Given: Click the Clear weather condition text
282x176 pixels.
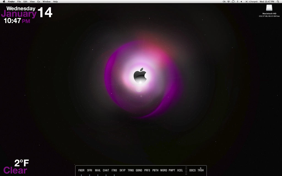Looking at the screenshot, I should tap(15, 170).
